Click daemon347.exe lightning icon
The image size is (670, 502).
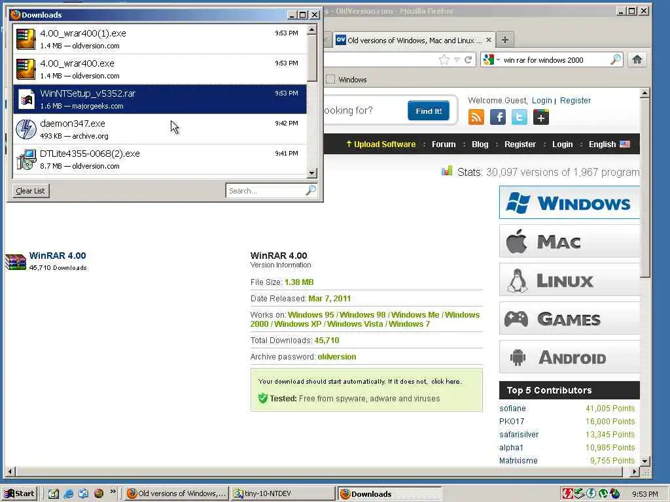tap(26, 129)
